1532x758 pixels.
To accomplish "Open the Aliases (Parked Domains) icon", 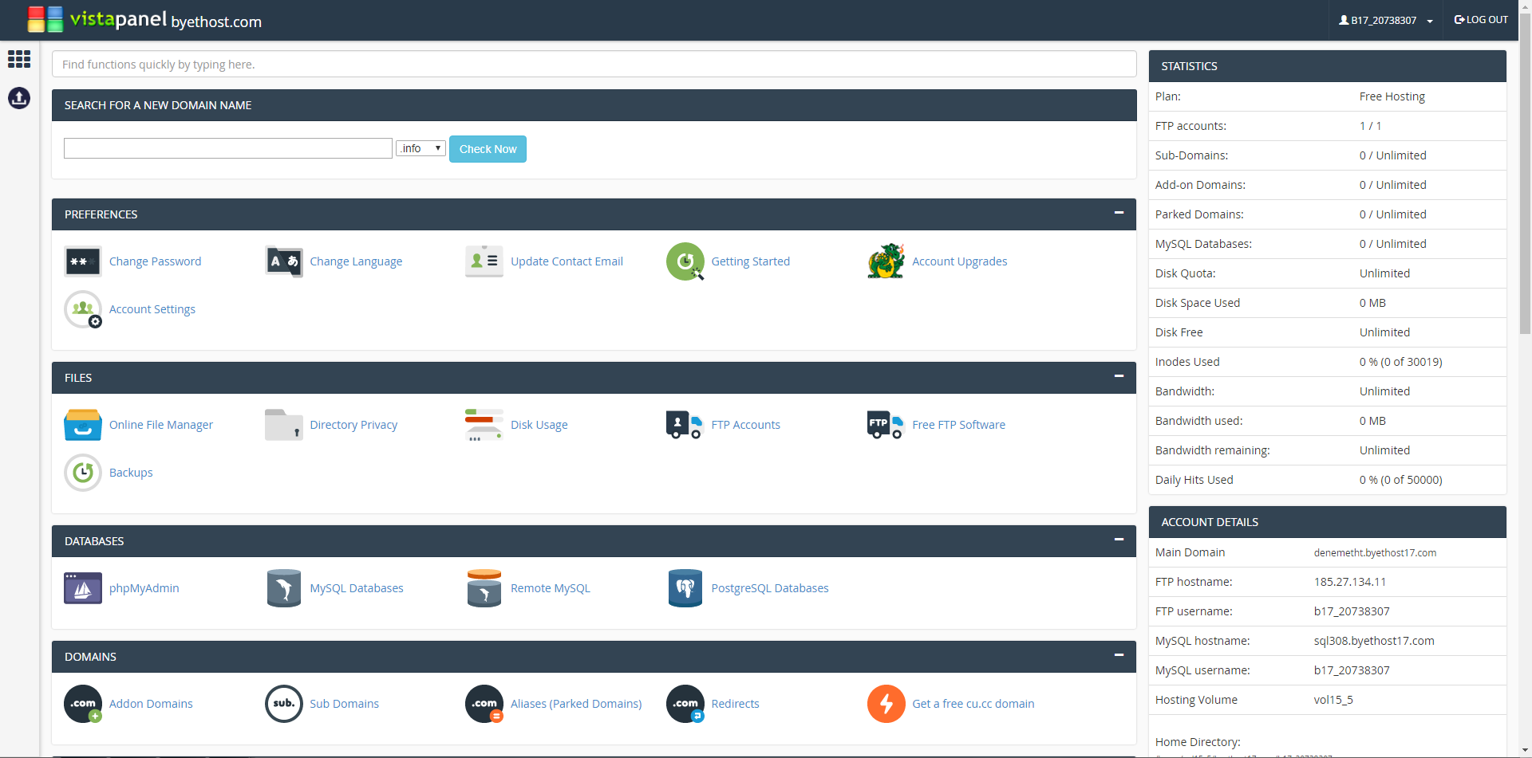I will pos(484,704).
